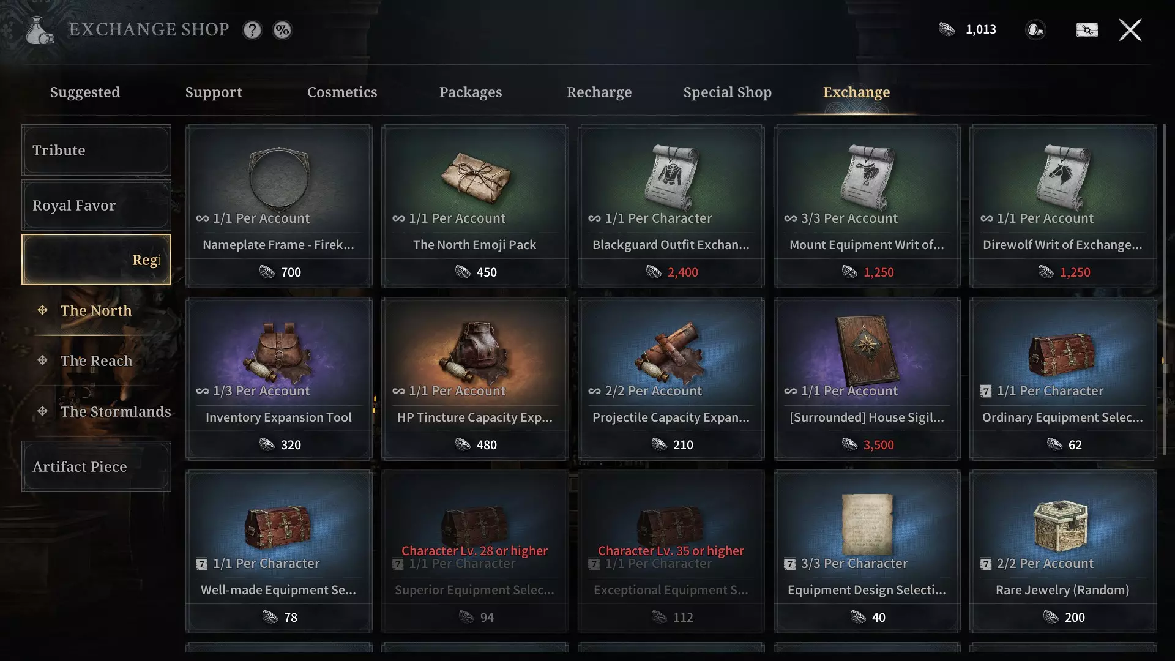
Task: Click the percent discount icon
Action: [x=282, y=30]
